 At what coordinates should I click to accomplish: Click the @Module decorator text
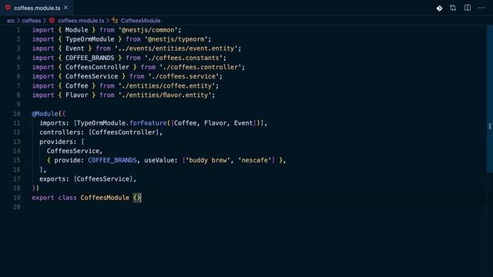tap(45, 114)
